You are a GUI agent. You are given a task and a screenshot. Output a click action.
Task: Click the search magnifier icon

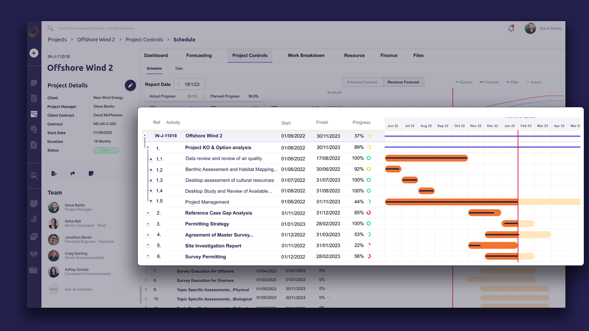pyautogui.click(x=50, y=28)
